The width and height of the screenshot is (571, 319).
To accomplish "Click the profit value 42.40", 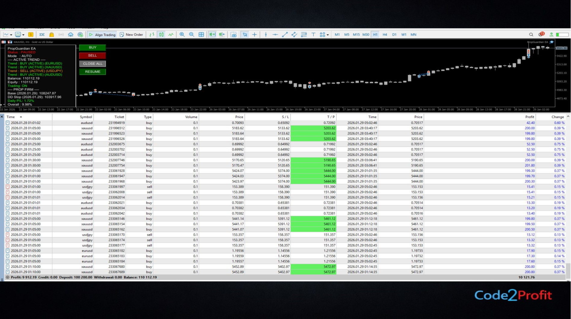I will (530, 123).
